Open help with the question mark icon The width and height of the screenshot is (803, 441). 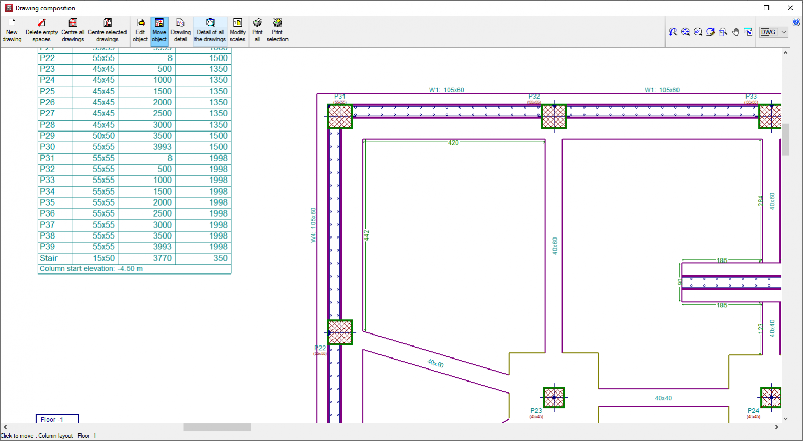point(796,22)
